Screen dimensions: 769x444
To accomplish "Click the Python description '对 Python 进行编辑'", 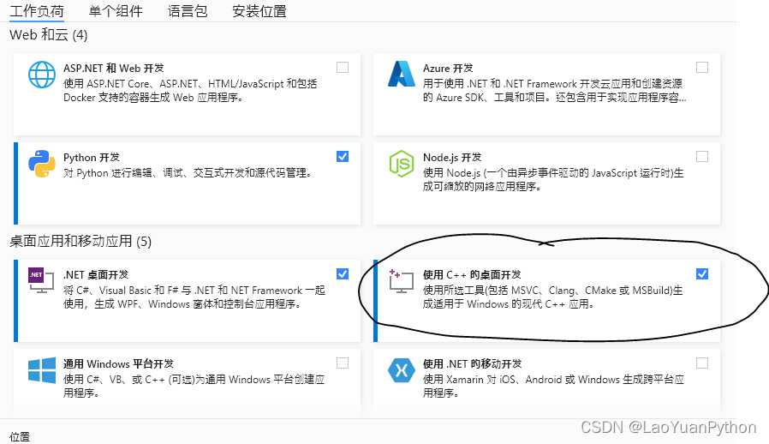I will pyautogui.click(x=188, y=173).
